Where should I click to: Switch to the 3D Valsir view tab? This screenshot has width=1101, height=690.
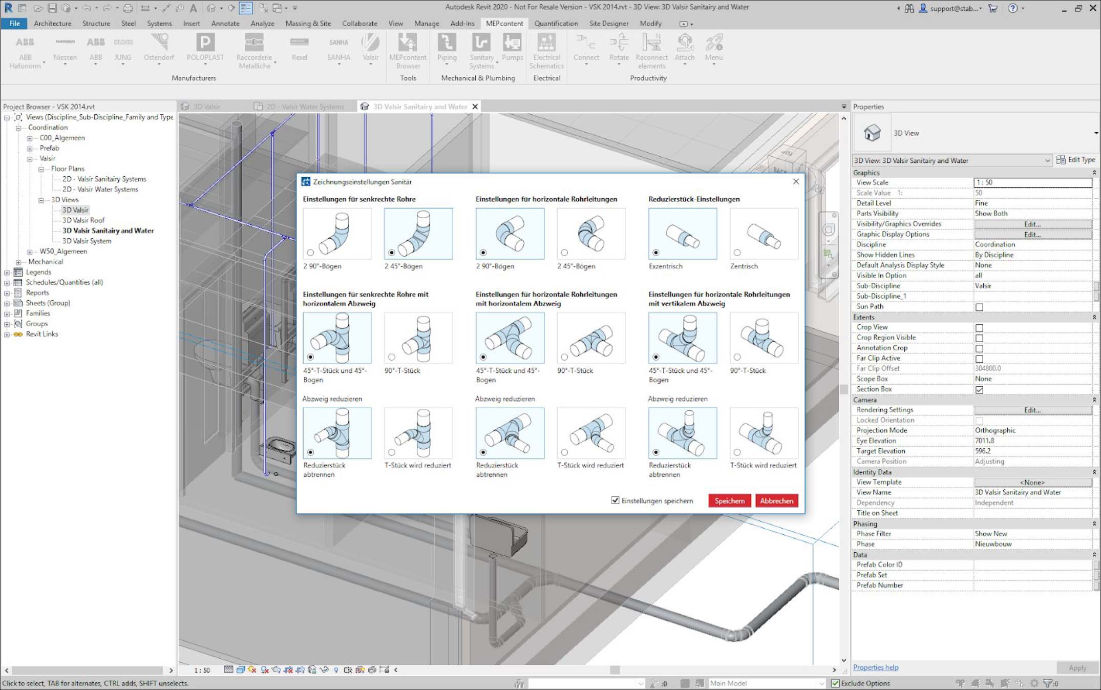coord(206,107)
